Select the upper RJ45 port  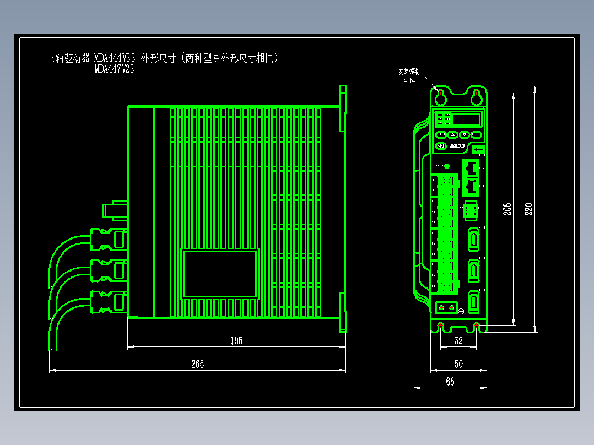pyautogui.click(x=471, y=168)
